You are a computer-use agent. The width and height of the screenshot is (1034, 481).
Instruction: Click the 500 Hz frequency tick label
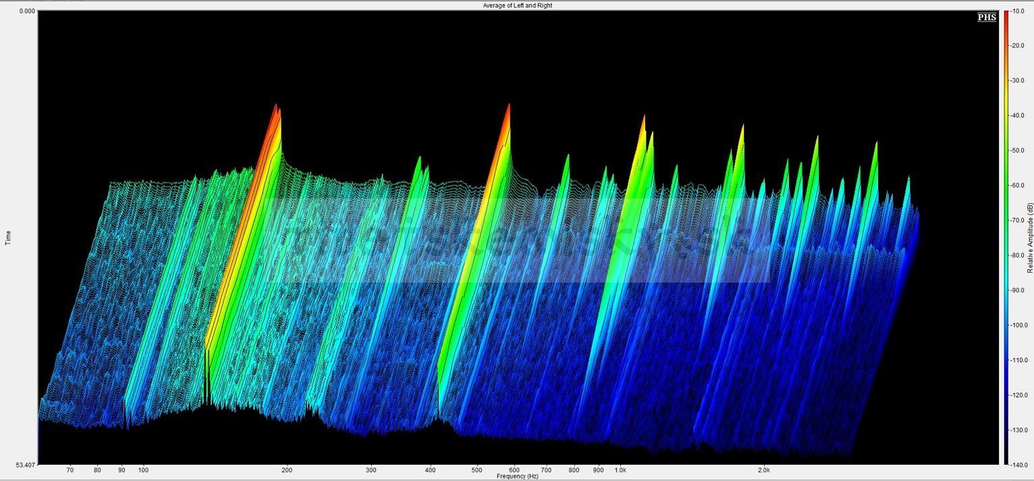477,470
